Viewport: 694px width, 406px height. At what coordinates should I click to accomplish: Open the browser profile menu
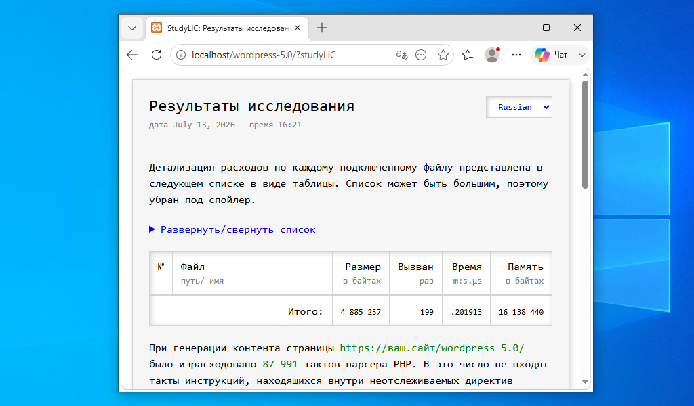click(492, 55)
